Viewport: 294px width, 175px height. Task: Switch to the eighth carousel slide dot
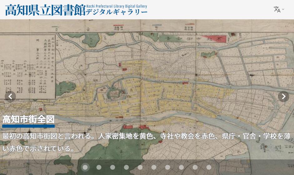click(181, 167)
